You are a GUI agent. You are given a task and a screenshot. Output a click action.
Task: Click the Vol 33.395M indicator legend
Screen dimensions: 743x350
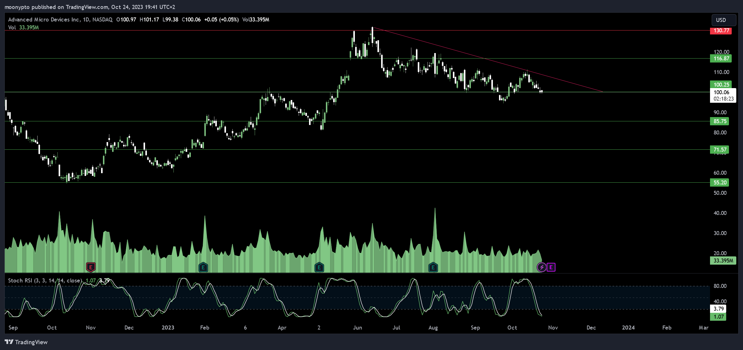(24, 27)
